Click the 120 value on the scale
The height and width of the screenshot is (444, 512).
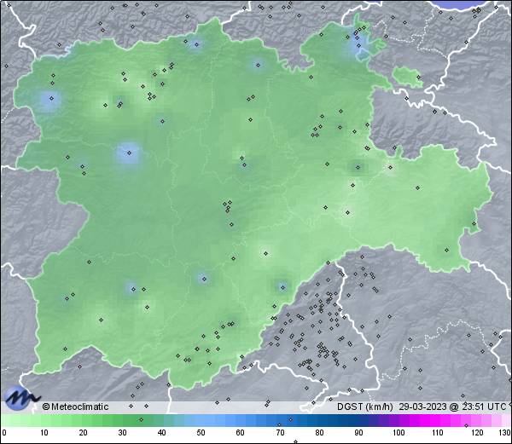(x=477, y=433)
